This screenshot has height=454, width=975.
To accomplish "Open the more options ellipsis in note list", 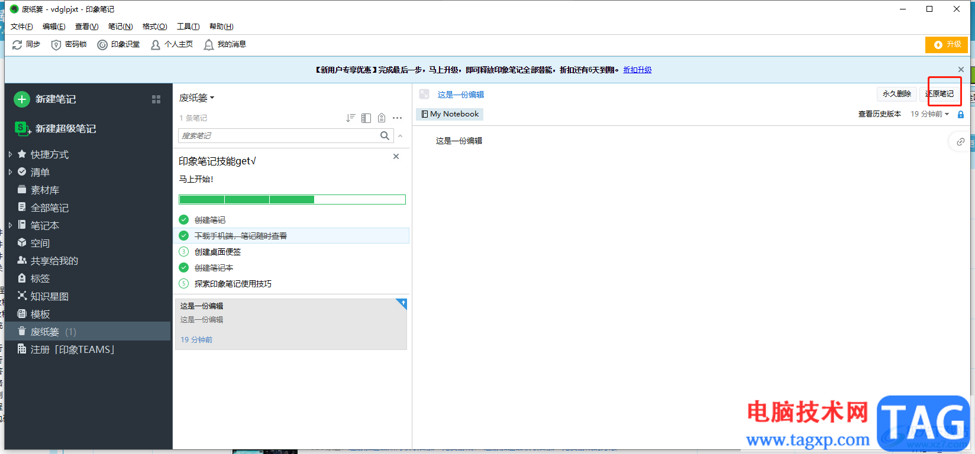I will pos(398,118).
